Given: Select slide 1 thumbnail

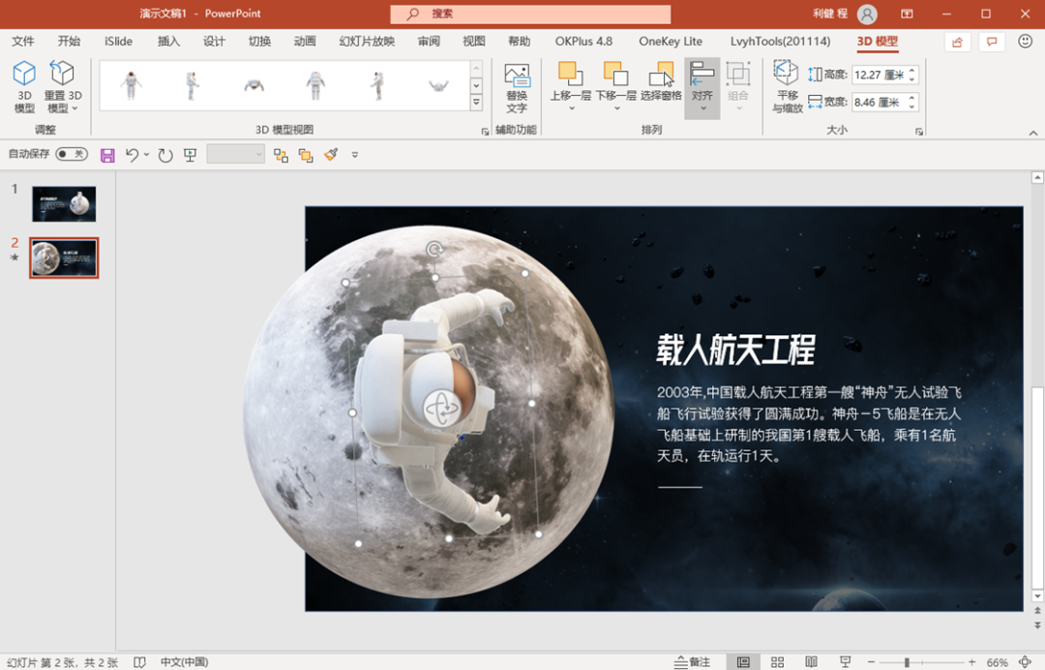Looking at the screenshot, I should (64, 204).
